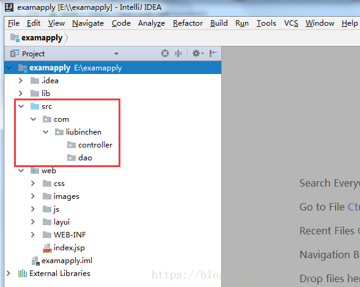Open the Project view dropdown
Screen dimensions: 360x287
tap(116, 54)
